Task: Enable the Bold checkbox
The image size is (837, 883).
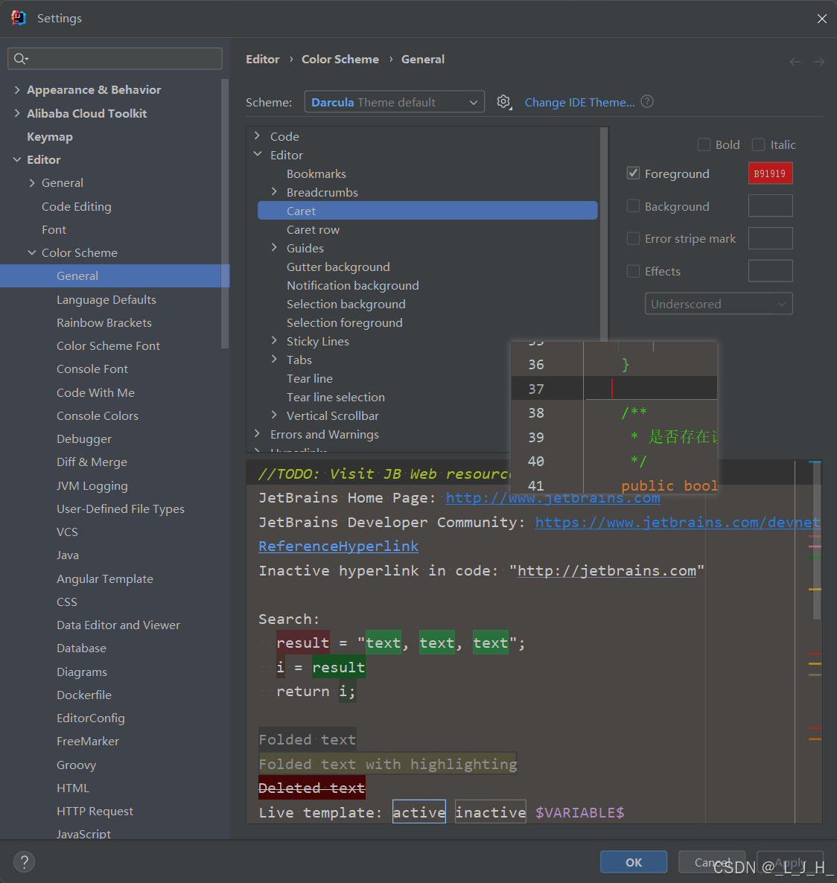Action: pyautogui.click(x=704, y=144)
